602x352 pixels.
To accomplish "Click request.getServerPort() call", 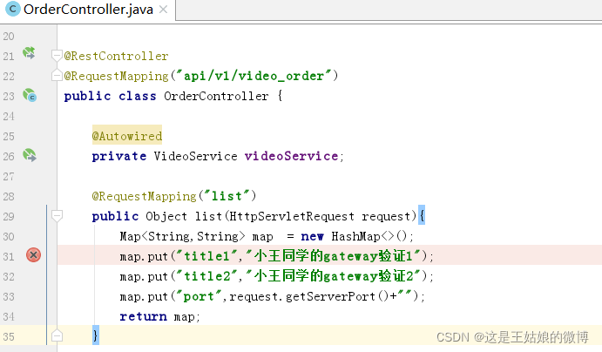I will 309,296.
